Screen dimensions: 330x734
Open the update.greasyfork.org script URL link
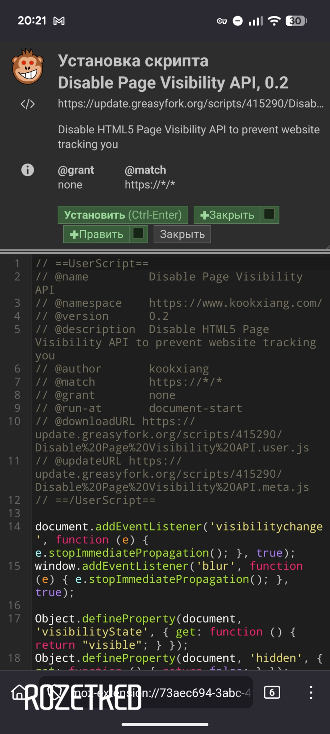190,104
